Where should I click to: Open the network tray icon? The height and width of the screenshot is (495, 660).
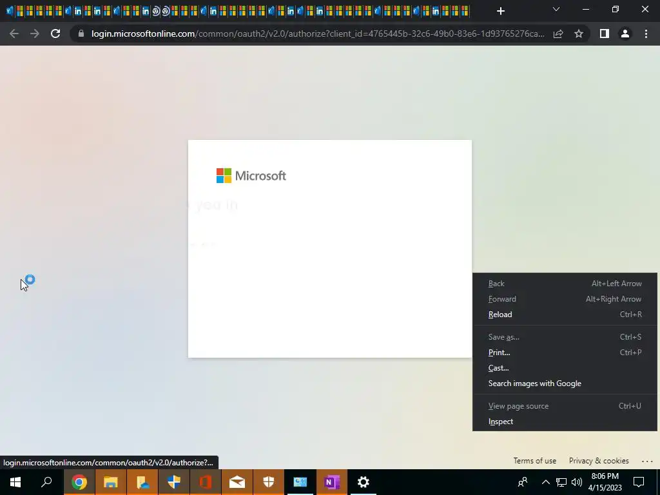pos(561,482)
